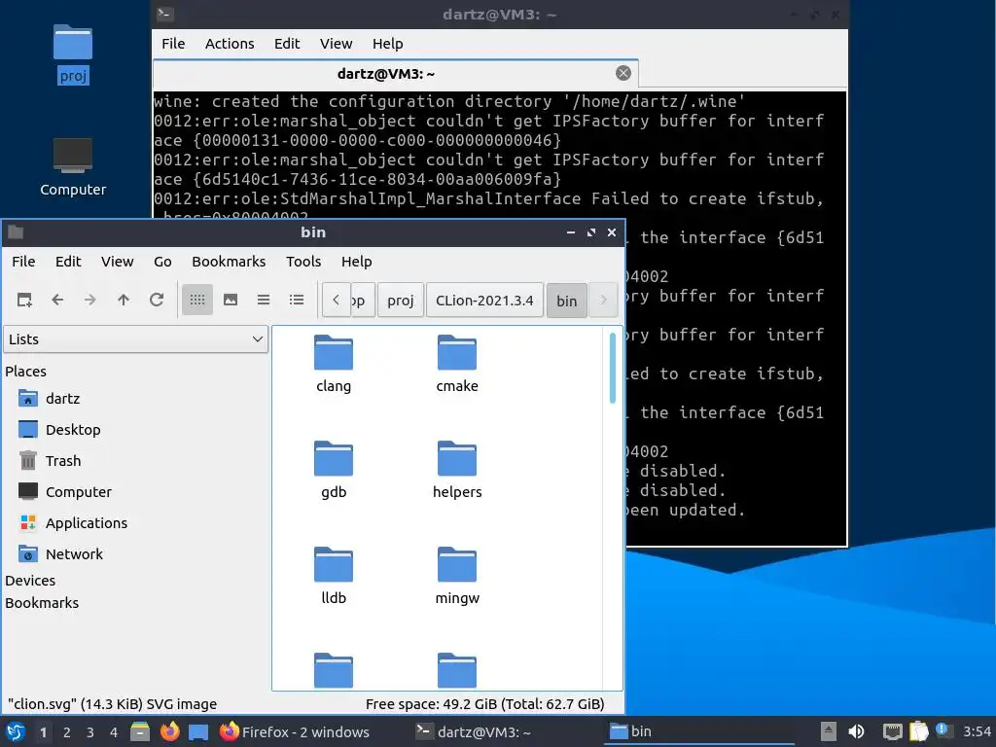Open the Help menu in the bin window
The image size is (996, 747).
356,262
